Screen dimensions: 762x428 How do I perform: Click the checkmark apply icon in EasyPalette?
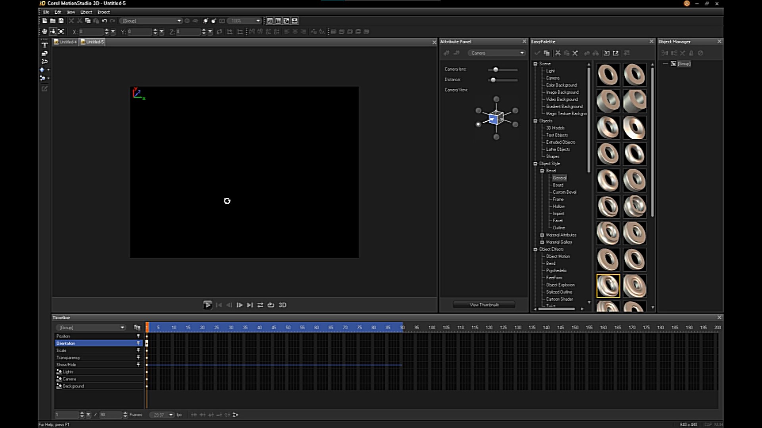[x=538, y=53]
